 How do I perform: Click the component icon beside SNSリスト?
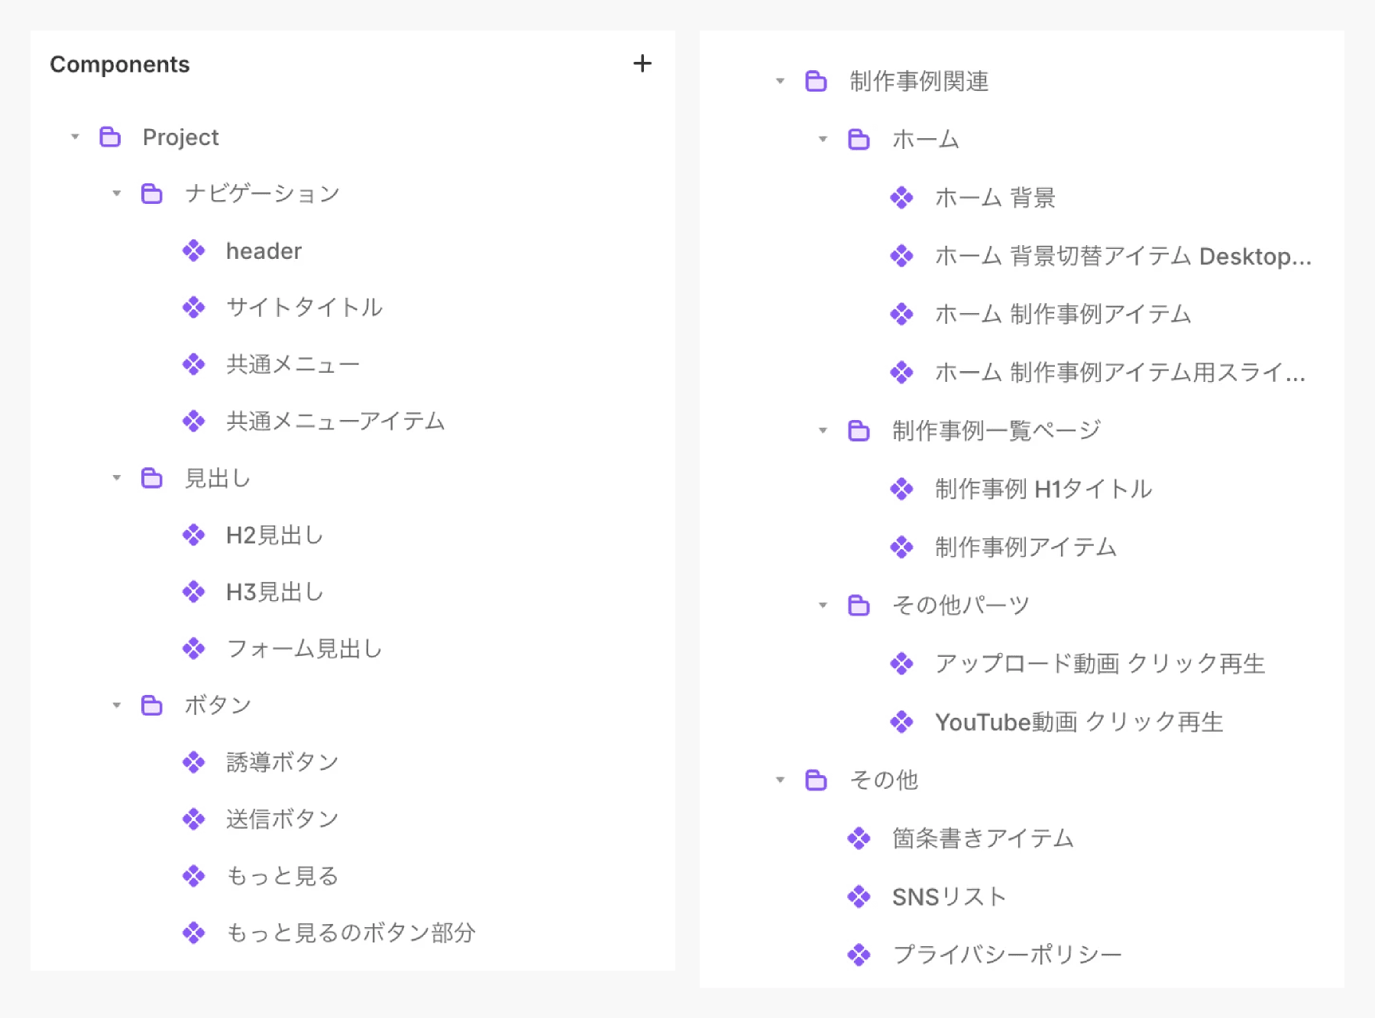click(x=859, y=897)
